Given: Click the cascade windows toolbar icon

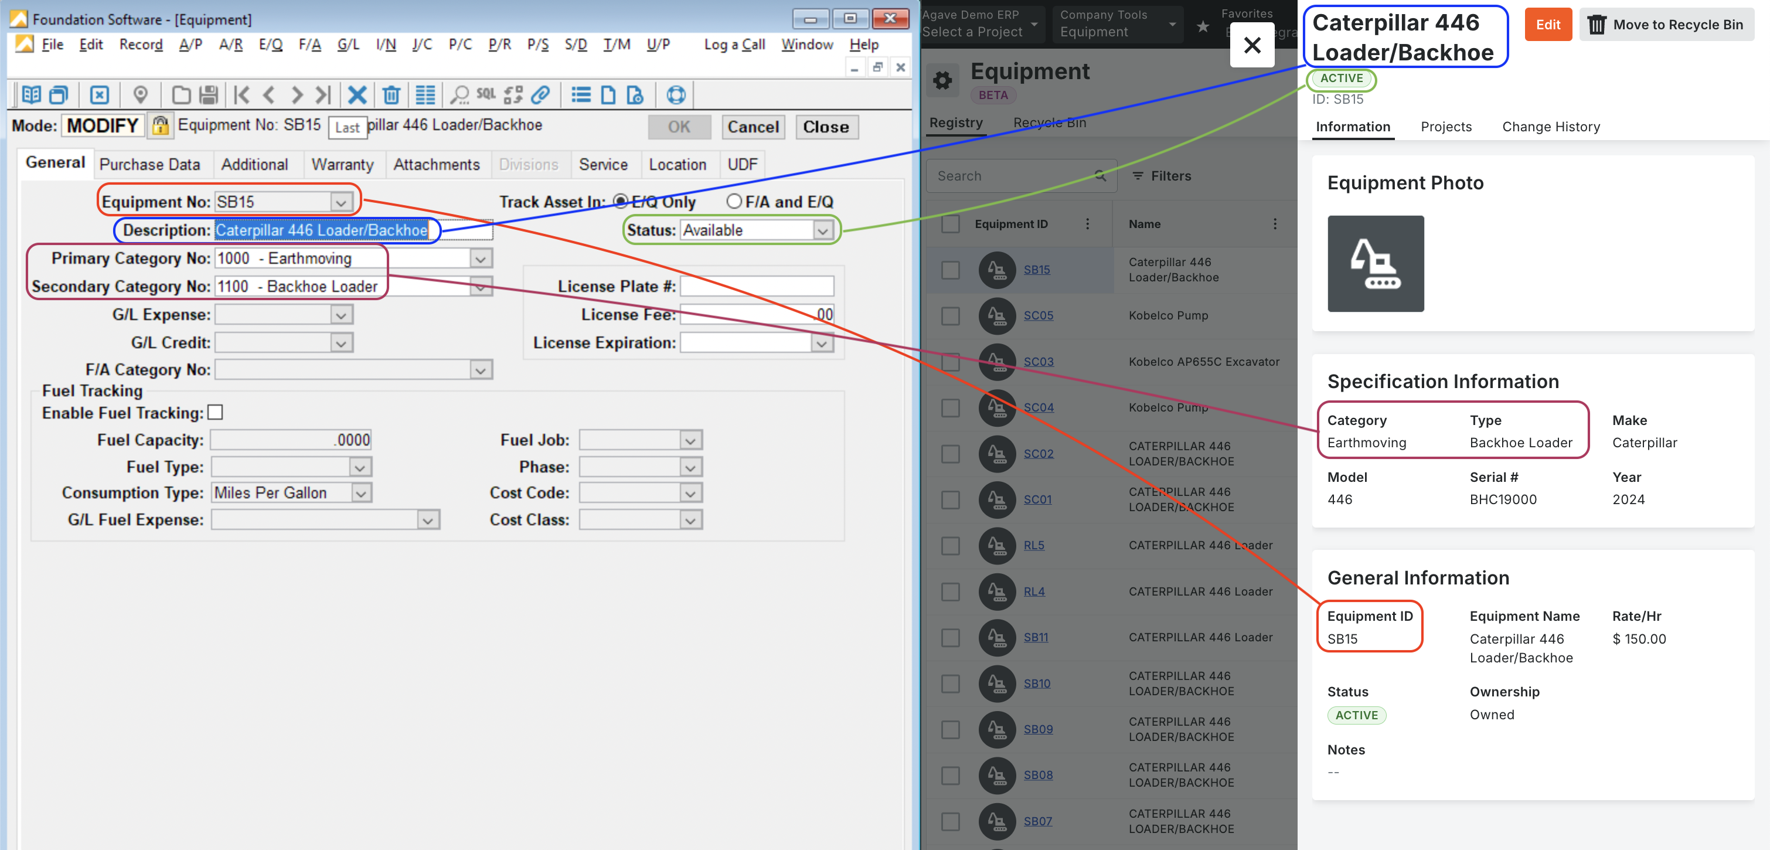Looking at the screenshot, I should click(59, 95).
